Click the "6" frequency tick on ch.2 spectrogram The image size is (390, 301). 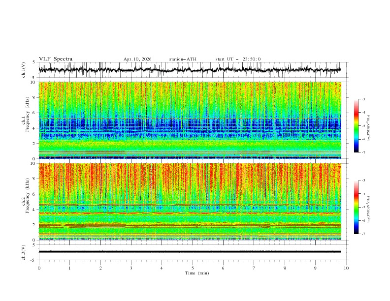[35, 194]
